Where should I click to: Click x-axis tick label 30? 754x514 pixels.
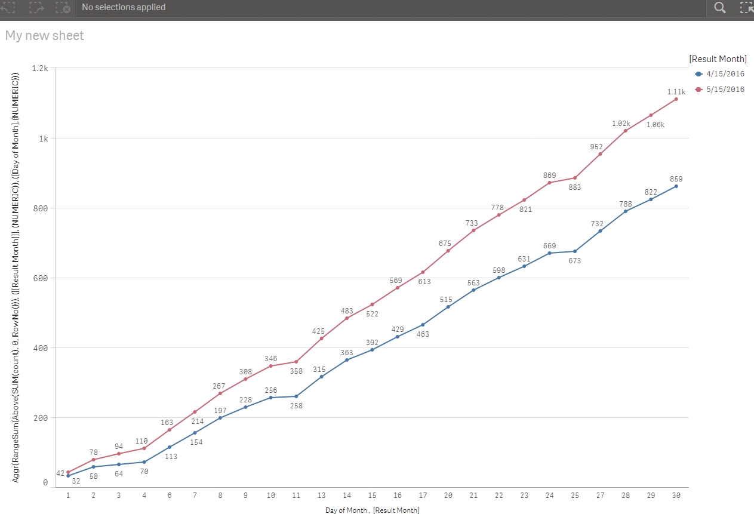pyautogui.click(x=676, y=495)
